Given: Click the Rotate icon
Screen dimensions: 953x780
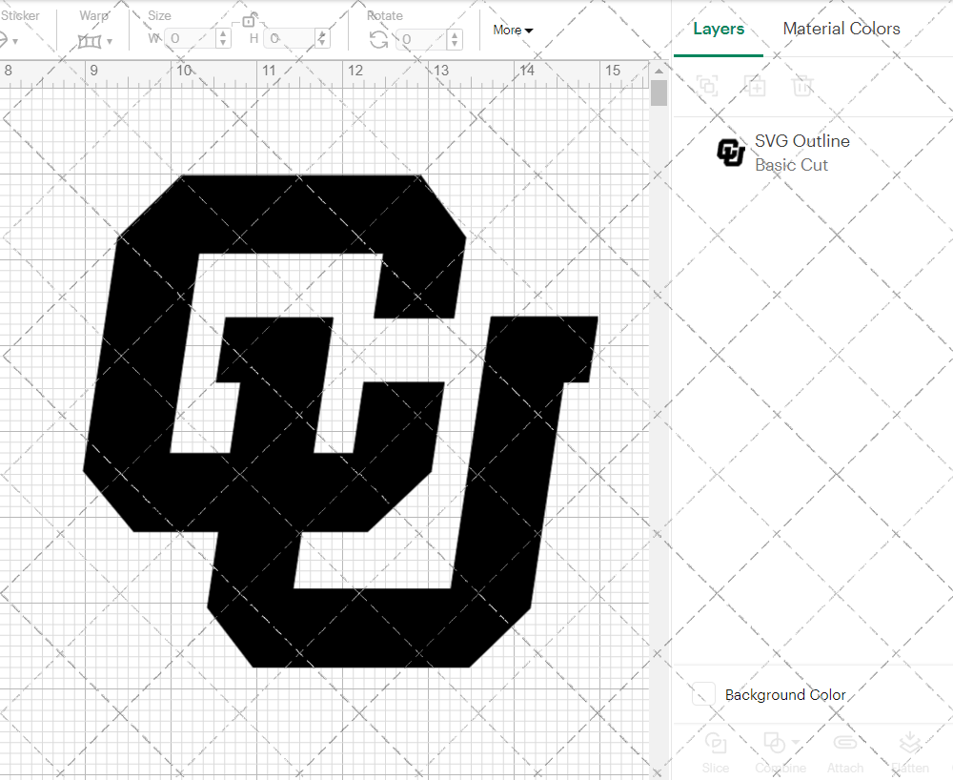Looking at the screenshot, I should pyautogui.click(x=378, y=40).
